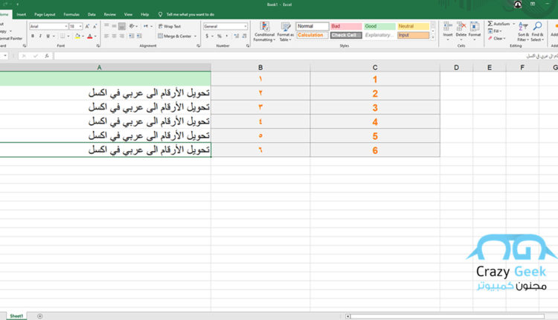The height and width of the screenshot is (320, 558).
Task: Expand the General number format dropdown
Action: [x=246, y=26]
